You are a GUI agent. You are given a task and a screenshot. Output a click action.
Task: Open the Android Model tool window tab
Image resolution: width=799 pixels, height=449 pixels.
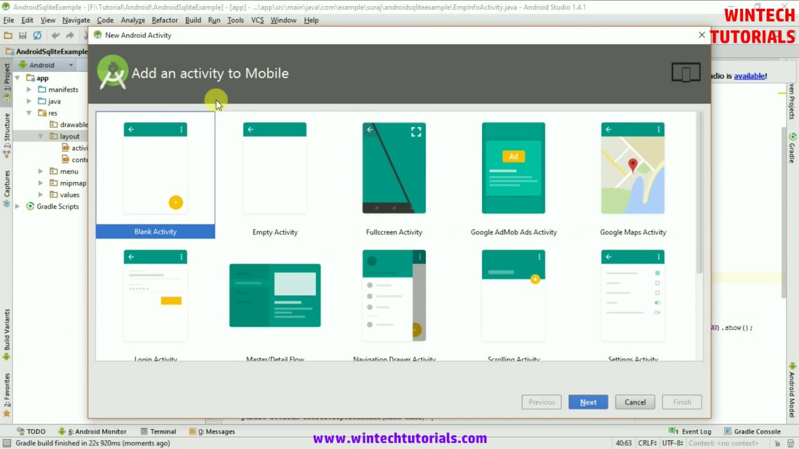click(792, 392)
